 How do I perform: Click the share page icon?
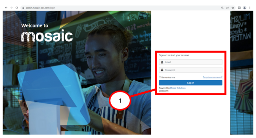[227, 8]
